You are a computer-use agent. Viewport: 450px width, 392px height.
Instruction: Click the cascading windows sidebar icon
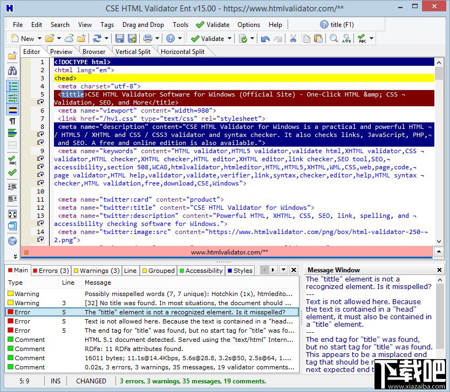pyautogui.click(x=12, y=226)
